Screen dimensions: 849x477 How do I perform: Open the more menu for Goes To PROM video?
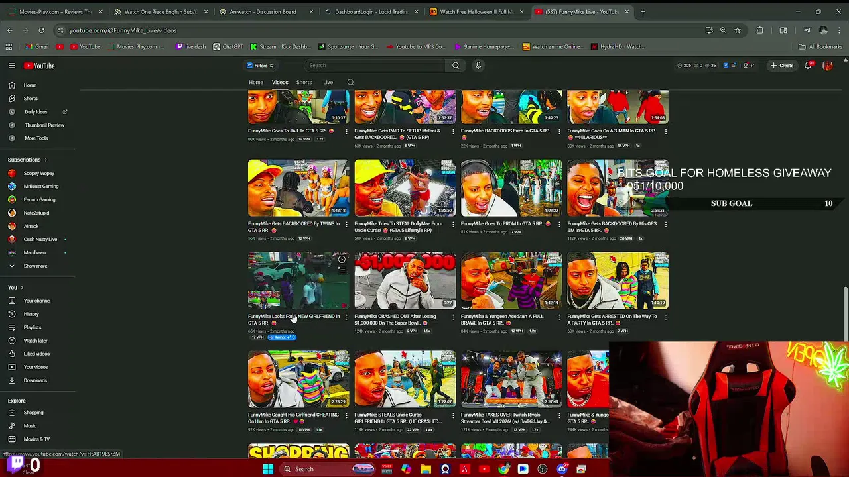(x=559, y=224)
